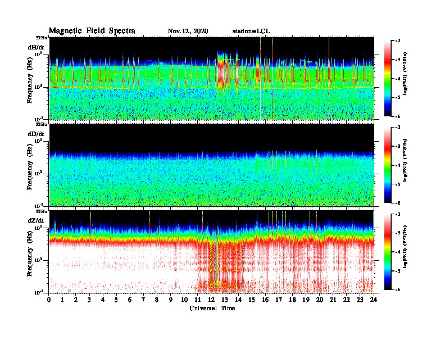Screen dimensions: 445x344
Task: Click the hour 17 tick label on the time axis
Action: tap(279, 300)
